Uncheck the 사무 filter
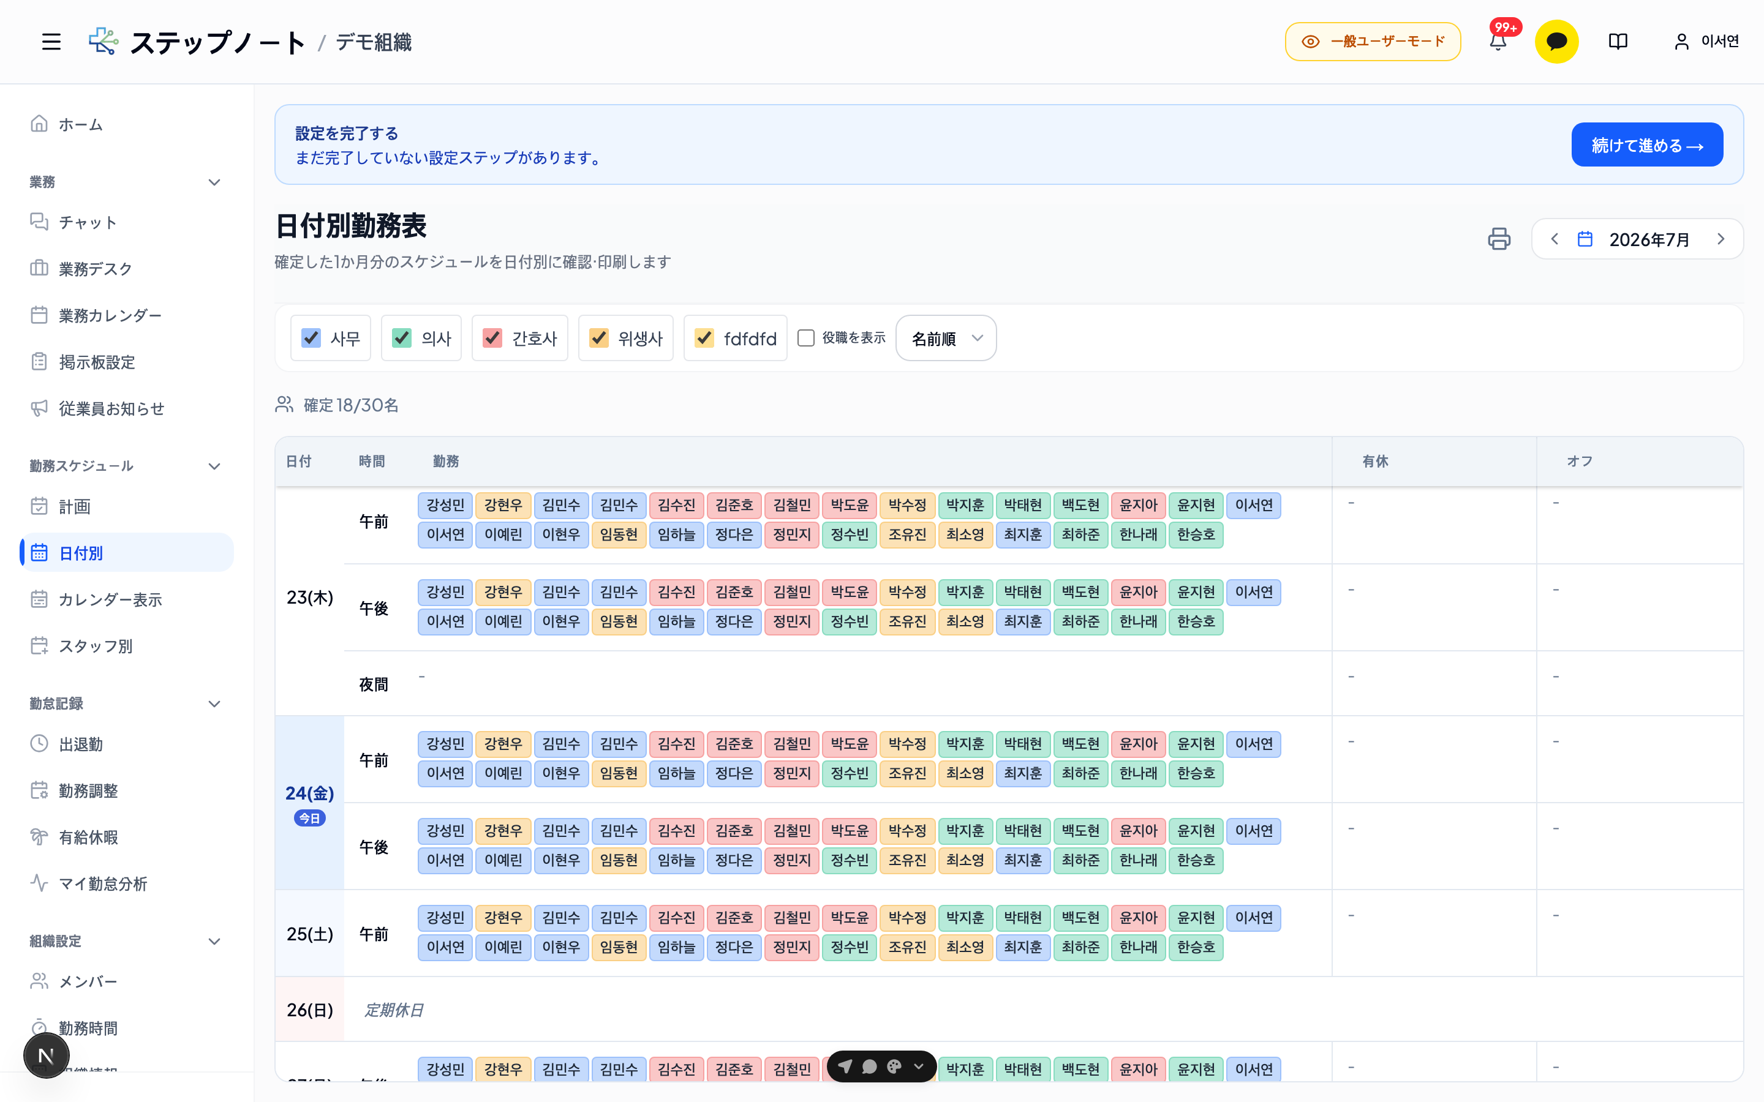 click(311, 338)
